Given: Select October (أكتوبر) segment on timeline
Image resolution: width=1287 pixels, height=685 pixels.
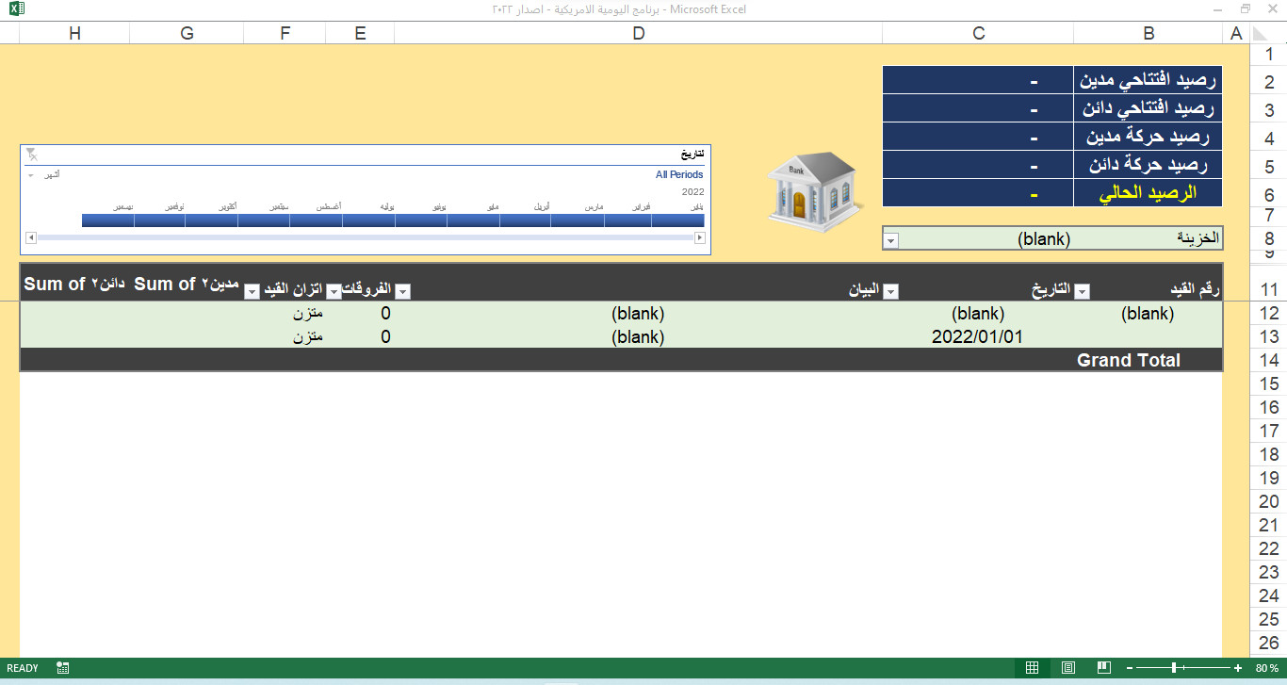Looking at the screenshot, I should [x=212, y=220].
